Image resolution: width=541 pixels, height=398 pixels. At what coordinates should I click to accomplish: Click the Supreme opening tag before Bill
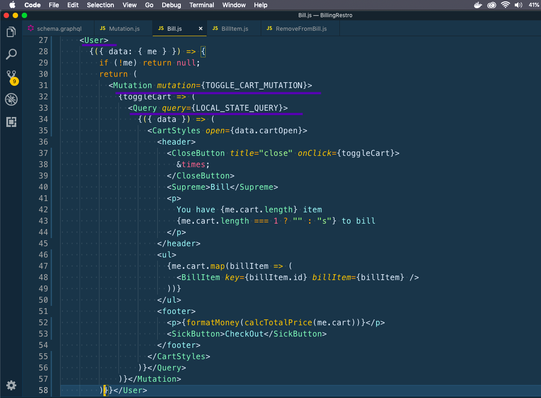pyautogui.click(x=188, y=187)
